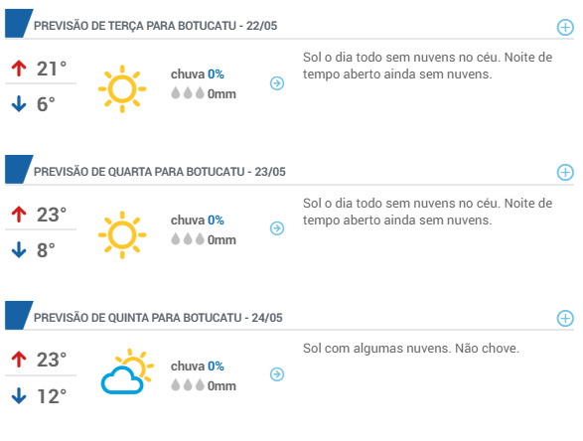Open rain details arrow for Quarta
Image resolution: width=583 pixels, height=441 pixels.
click(x=277, y=228)
